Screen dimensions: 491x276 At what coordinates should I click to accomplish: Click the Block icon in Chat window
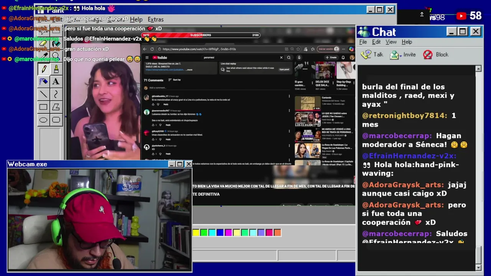(x=428, y=55)
